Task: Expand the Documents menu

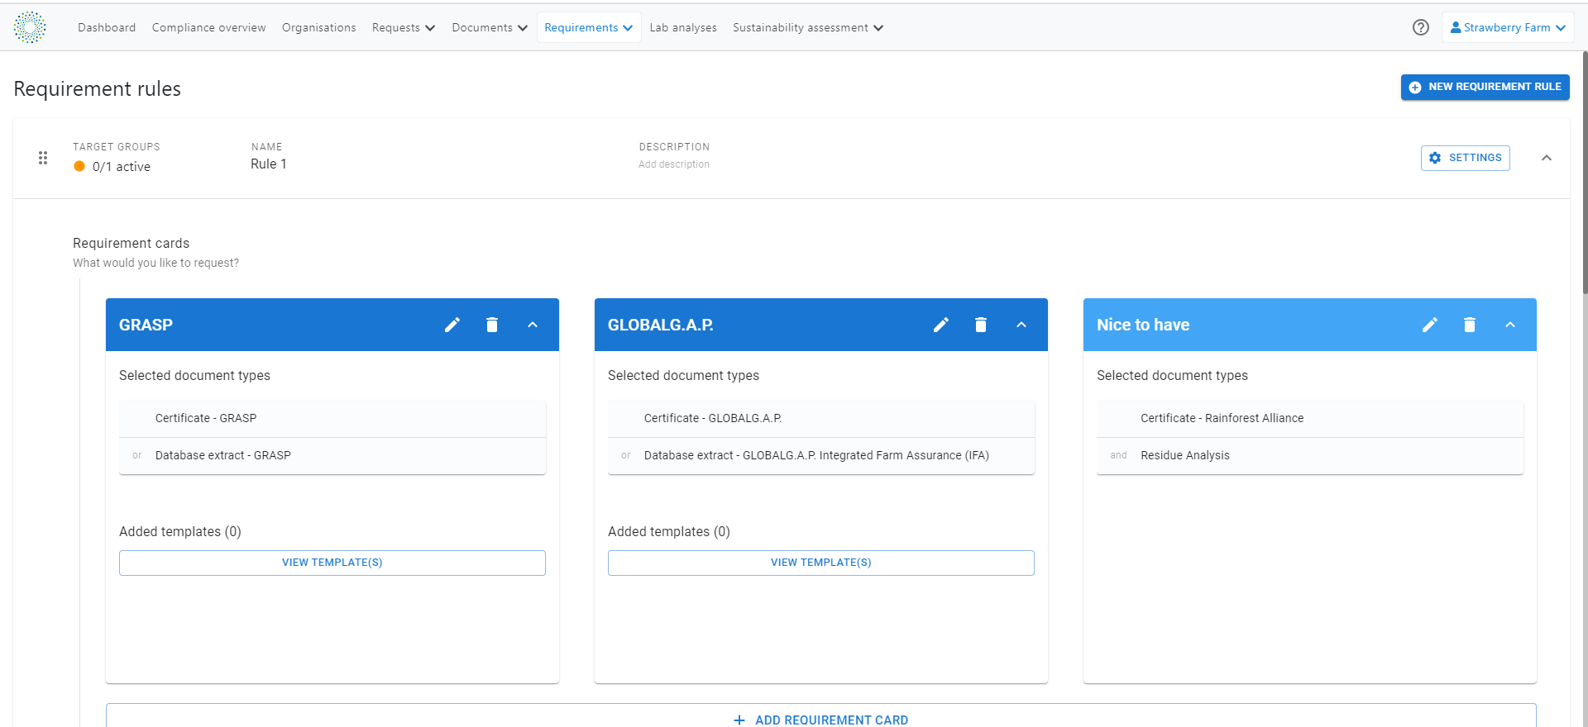Action: tap(490, 27)
